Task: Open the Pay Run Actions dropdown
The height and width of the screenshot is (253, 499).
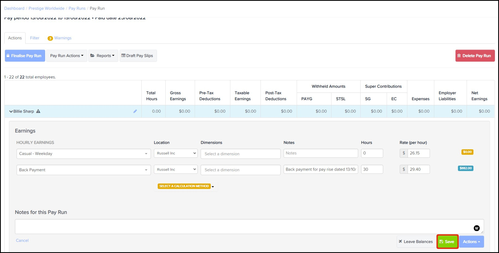Action: pyautogui.click(x=67, y=56)
